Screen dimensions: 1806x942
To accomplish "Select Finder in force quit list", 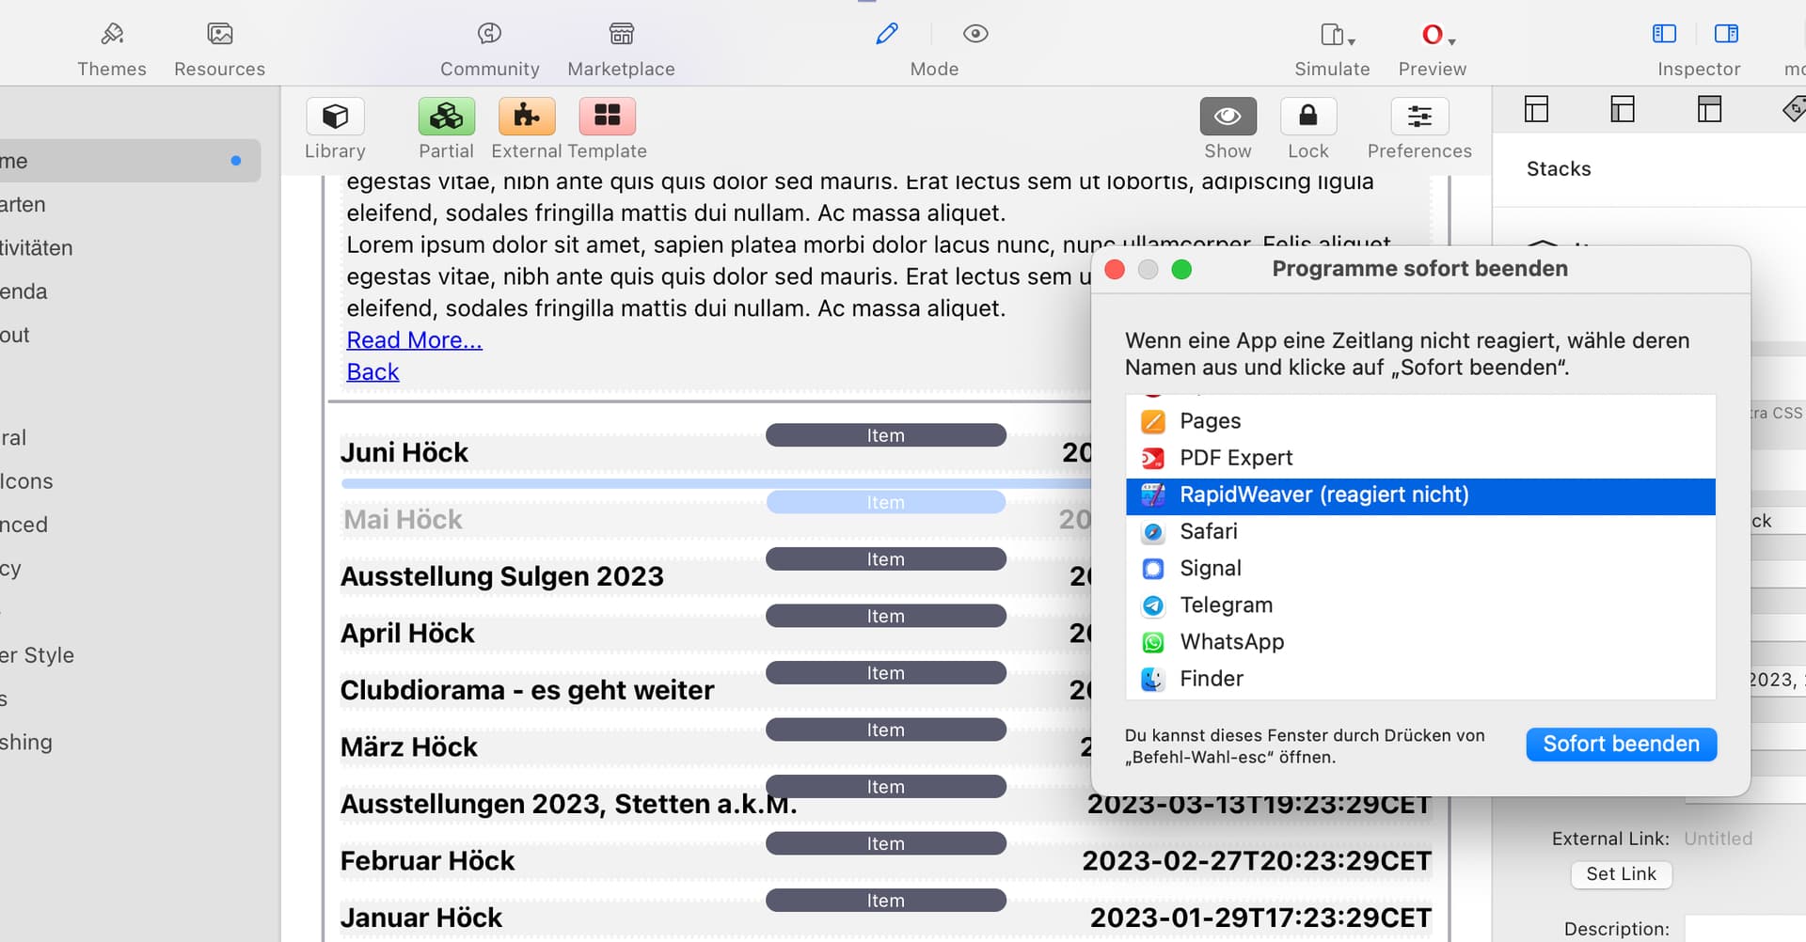I will tap(1420, 679).
